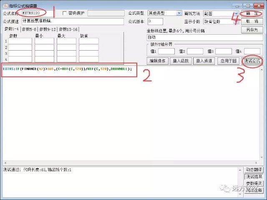The width and height of the screenshot is (267, 200).
Task: Click the code editor horizontal scrollbar
Action: point(131,163)
